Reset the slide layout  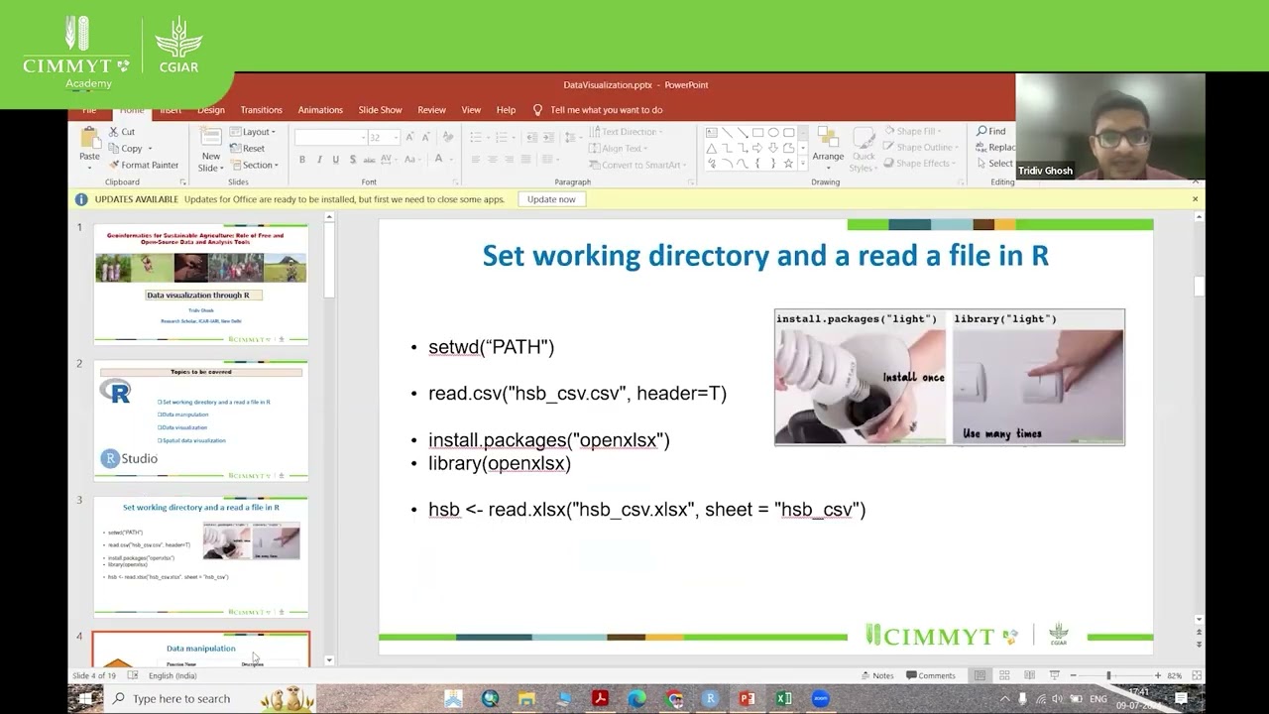(x=248, y=149)
